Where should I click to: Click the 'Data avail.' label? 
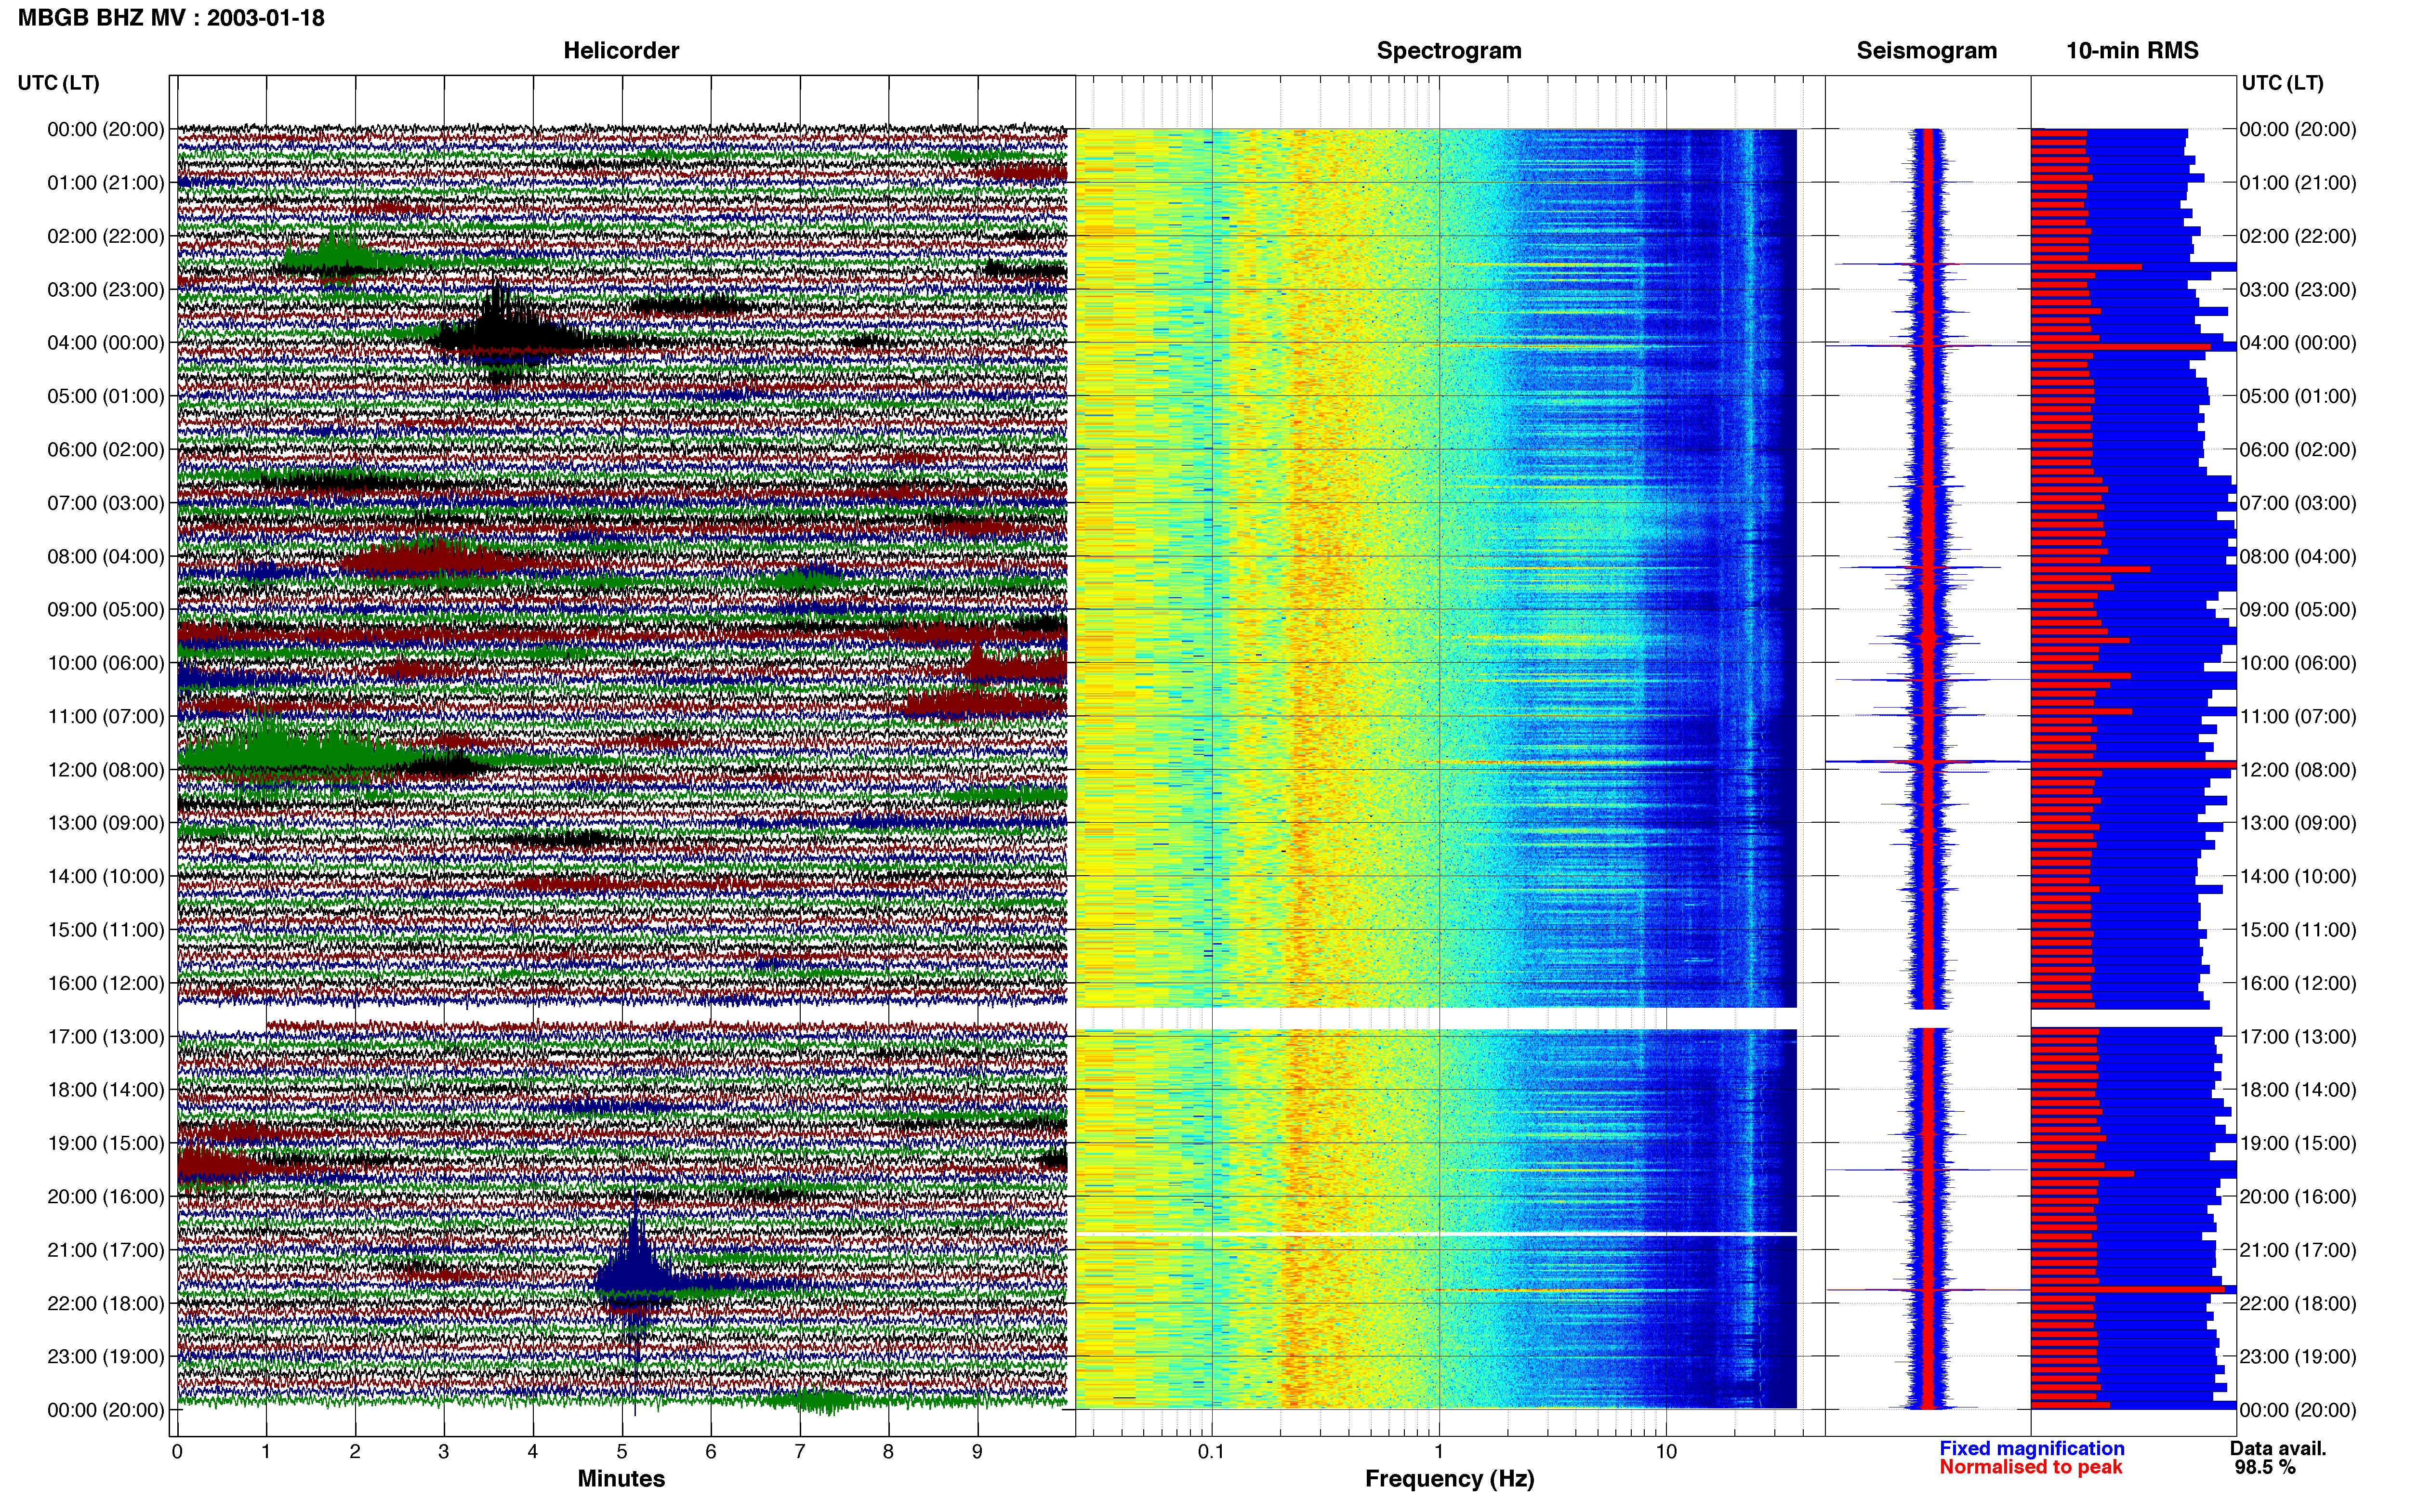coord(2278,1449)
